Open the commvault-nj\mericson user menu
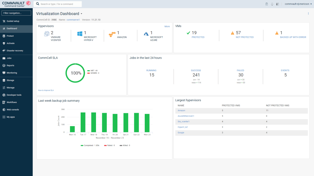 coord(298,4)
